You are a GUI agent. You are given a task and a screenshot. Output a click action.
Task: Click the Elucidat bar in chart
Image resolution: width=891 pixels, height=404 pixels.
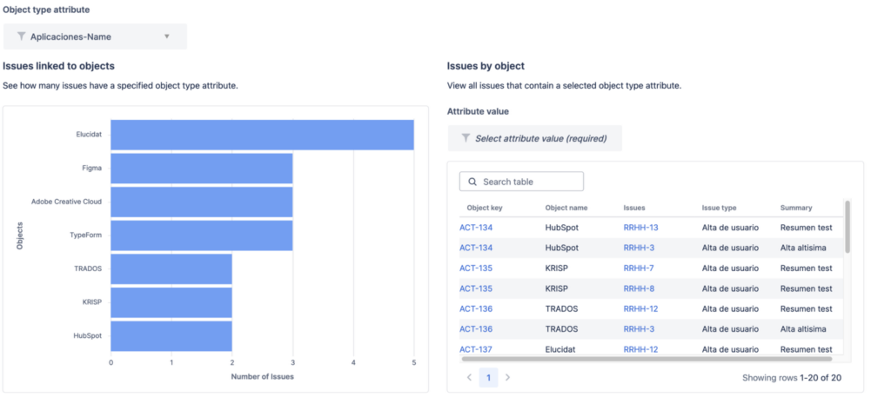tap(262, 135)
